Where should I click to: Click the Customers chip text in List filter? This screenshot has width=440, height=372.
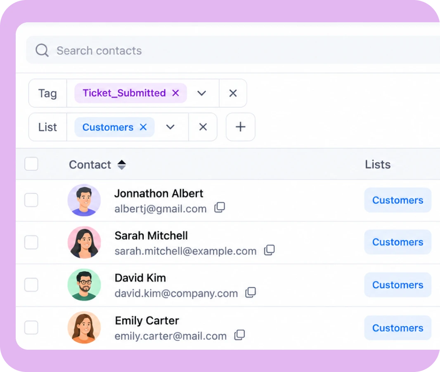[108, 127]
